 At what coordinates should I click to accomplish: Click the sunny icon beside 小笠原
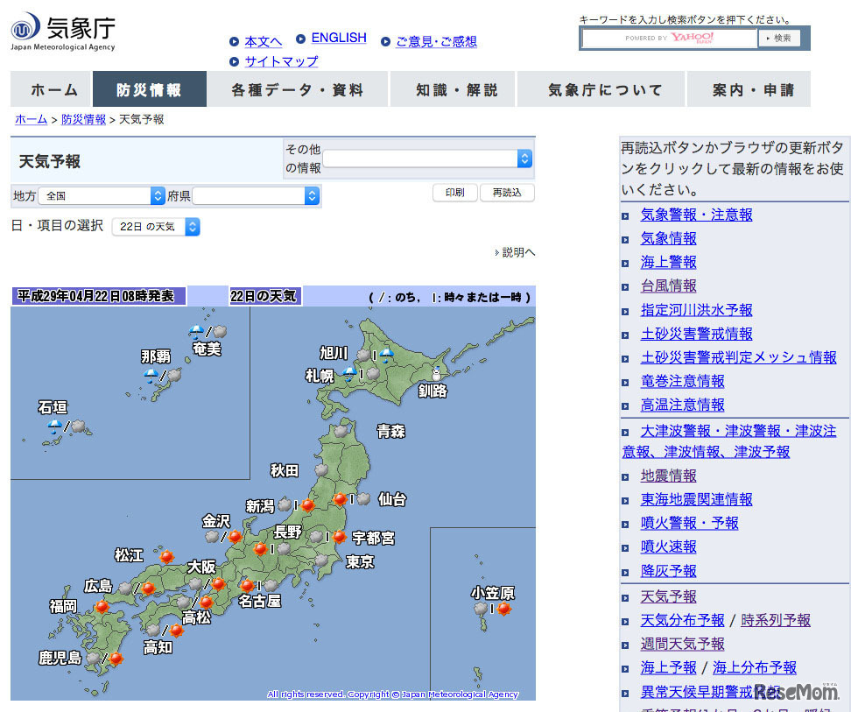click(x=505, y=609)
